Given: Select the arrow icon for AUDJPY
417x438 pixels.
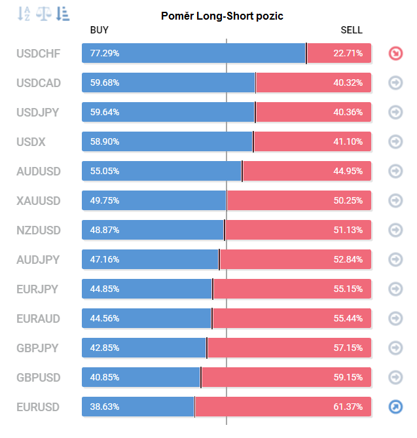Looking at the screenshot, I should (395, 259).
